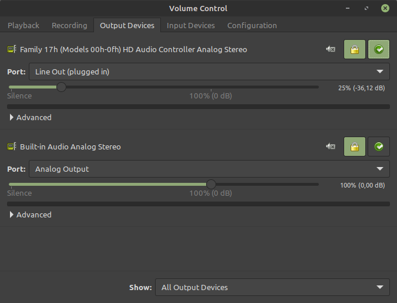Set Family 17h HD Audio as fallback
Viewport: 397px width, 303px height.
click(379, 50)
